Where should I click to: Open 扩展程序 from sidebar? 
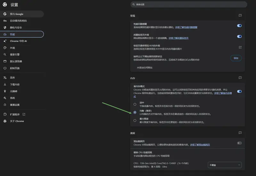(22, 114)
